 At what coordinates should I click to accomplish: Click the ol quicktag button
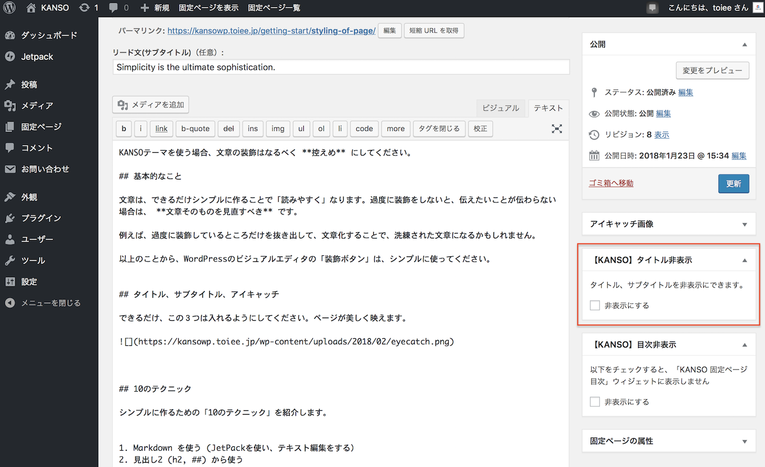coord(321,129)
